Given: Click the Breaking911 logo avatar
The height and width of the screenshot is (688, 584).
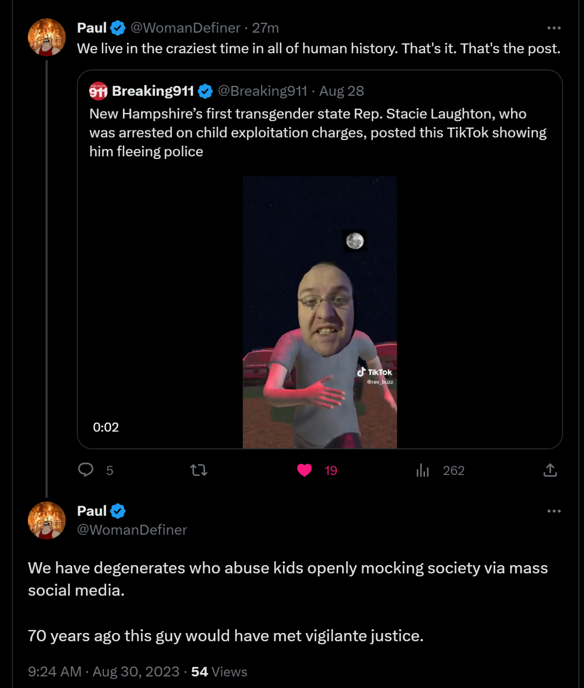Looking at the screenshot, I should 98,91.
